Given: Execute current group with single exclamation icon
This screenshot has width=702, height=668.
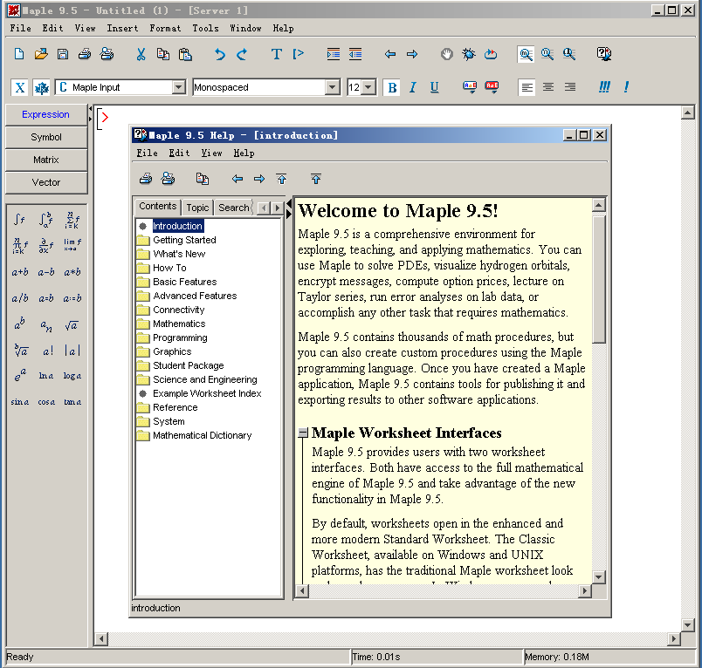Looking at the screenshot, I should coord(626,86).
